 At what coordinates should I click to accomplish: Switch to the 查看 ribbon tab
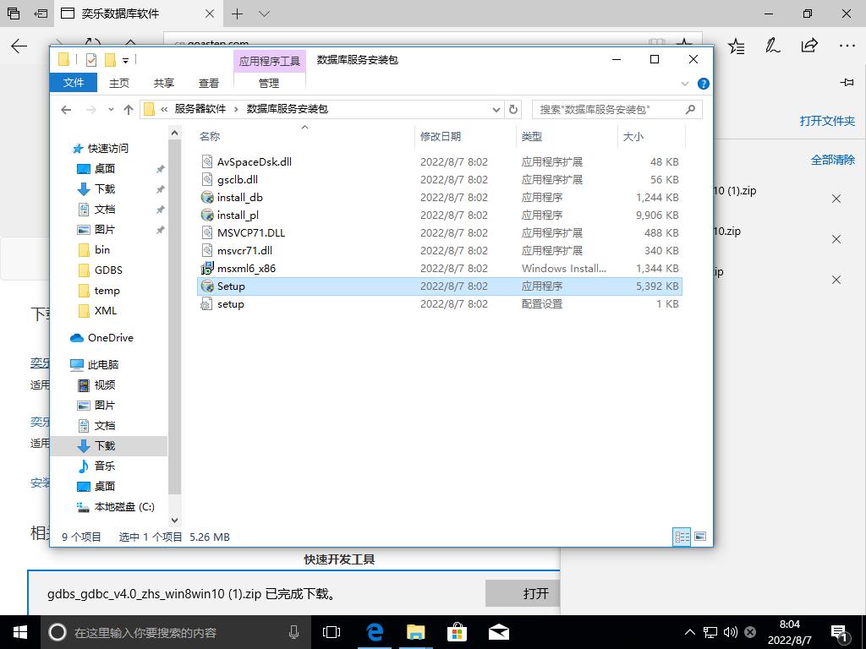209,83
